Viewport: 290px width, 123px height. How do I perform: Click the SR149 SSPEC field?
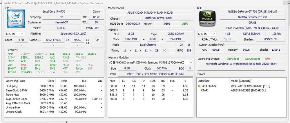pos(61,28)
